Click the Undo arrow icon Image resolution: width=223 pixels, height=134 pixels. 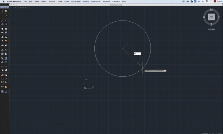click(x=2, y=16)
